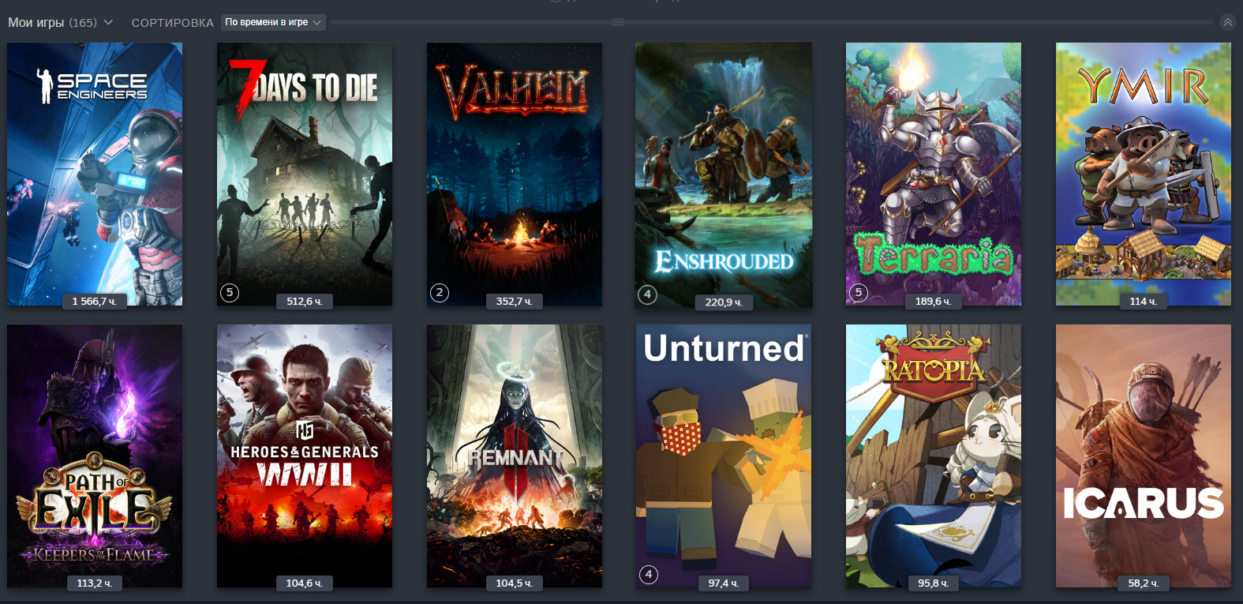This screenshot has height=604, width=1243.
Task: Click the 'Мои игры' section header
Action: pos(36,22)
